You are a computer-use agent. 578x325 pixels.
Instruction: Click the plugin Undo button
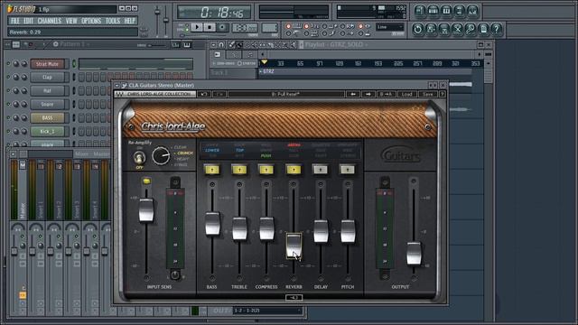[x=204, y=94]
